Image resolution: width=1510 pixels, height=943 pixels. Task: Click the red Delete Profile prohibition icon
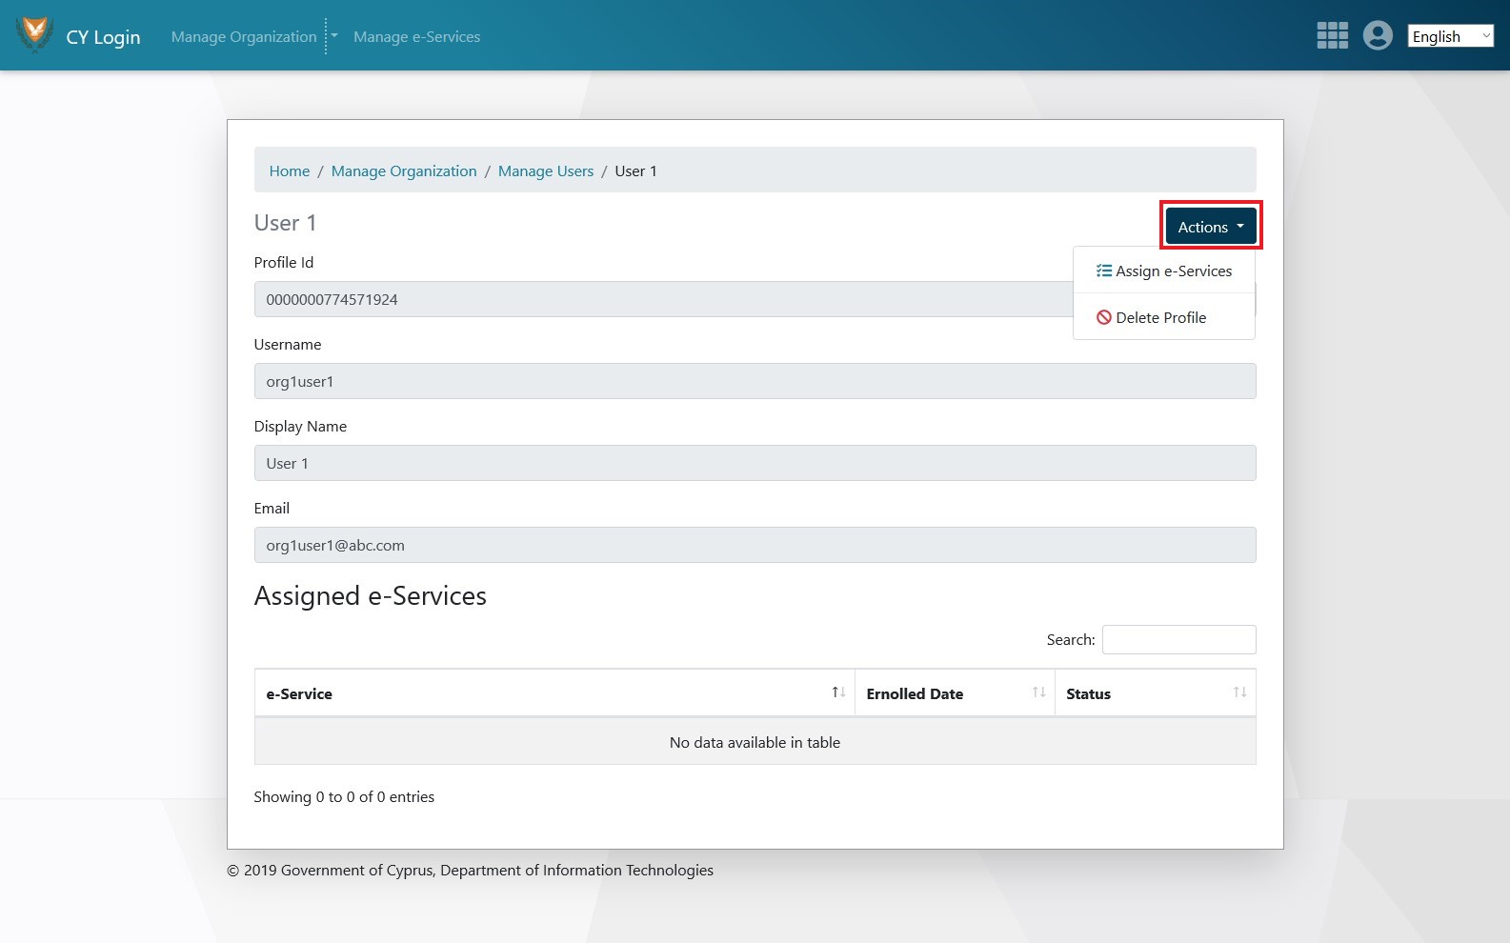click(x=1104, y=317)
